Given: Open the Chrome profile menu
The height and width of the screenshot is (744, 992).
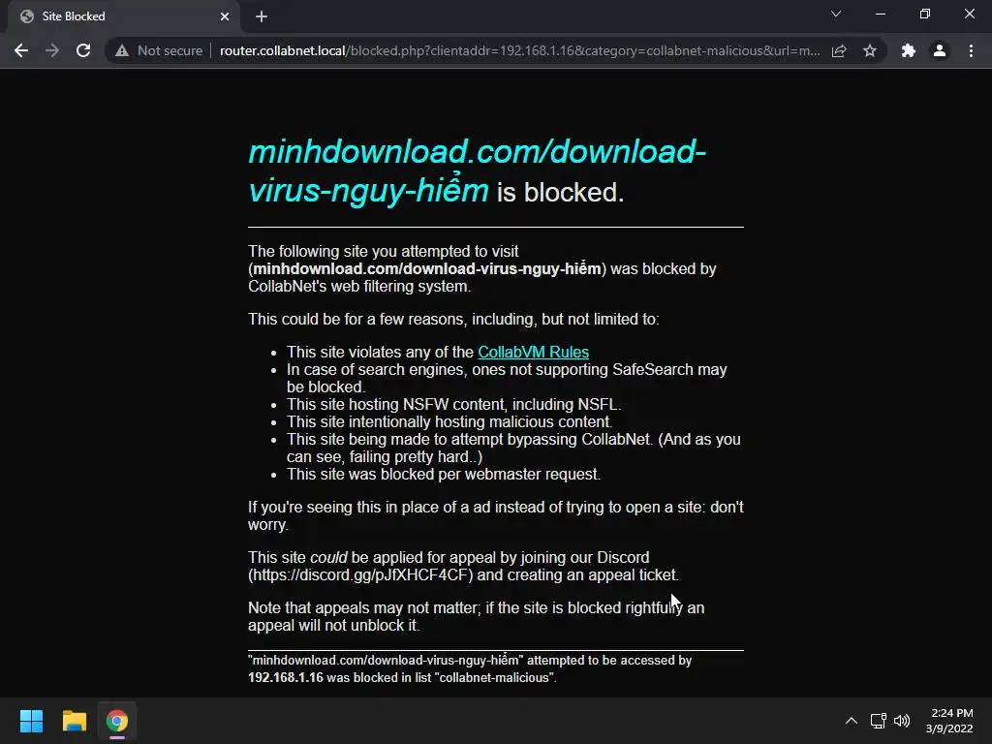Looking at the screenshot, I should 940,50.
